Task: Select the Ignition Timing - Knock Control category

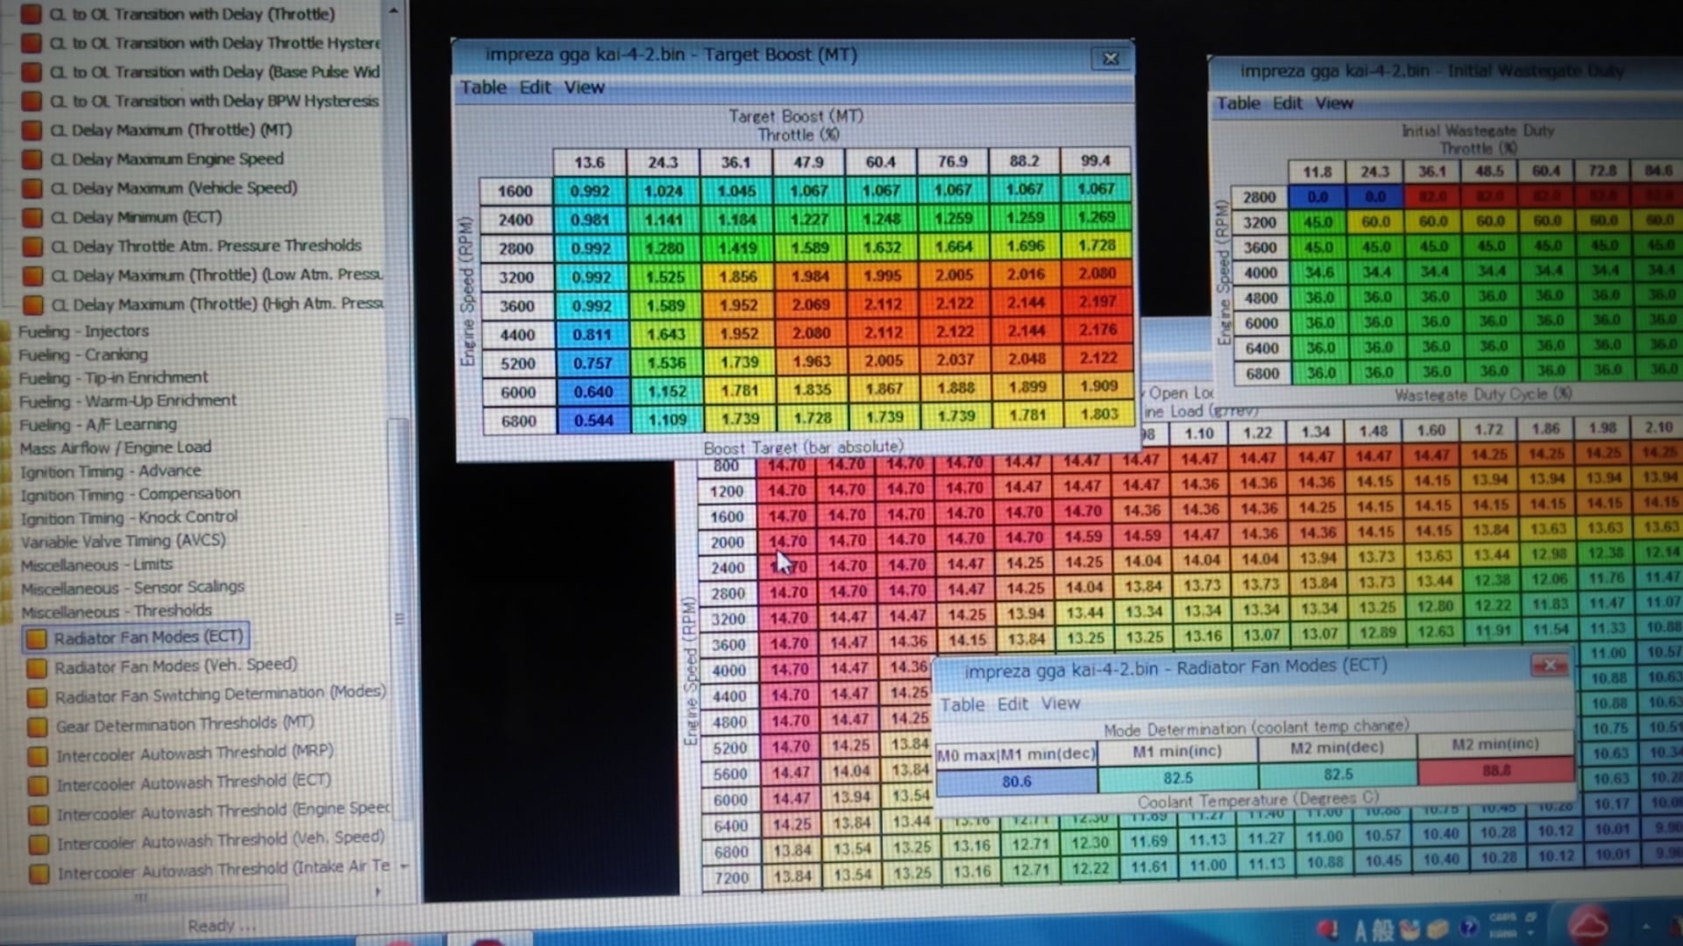Action: [129, 518]
